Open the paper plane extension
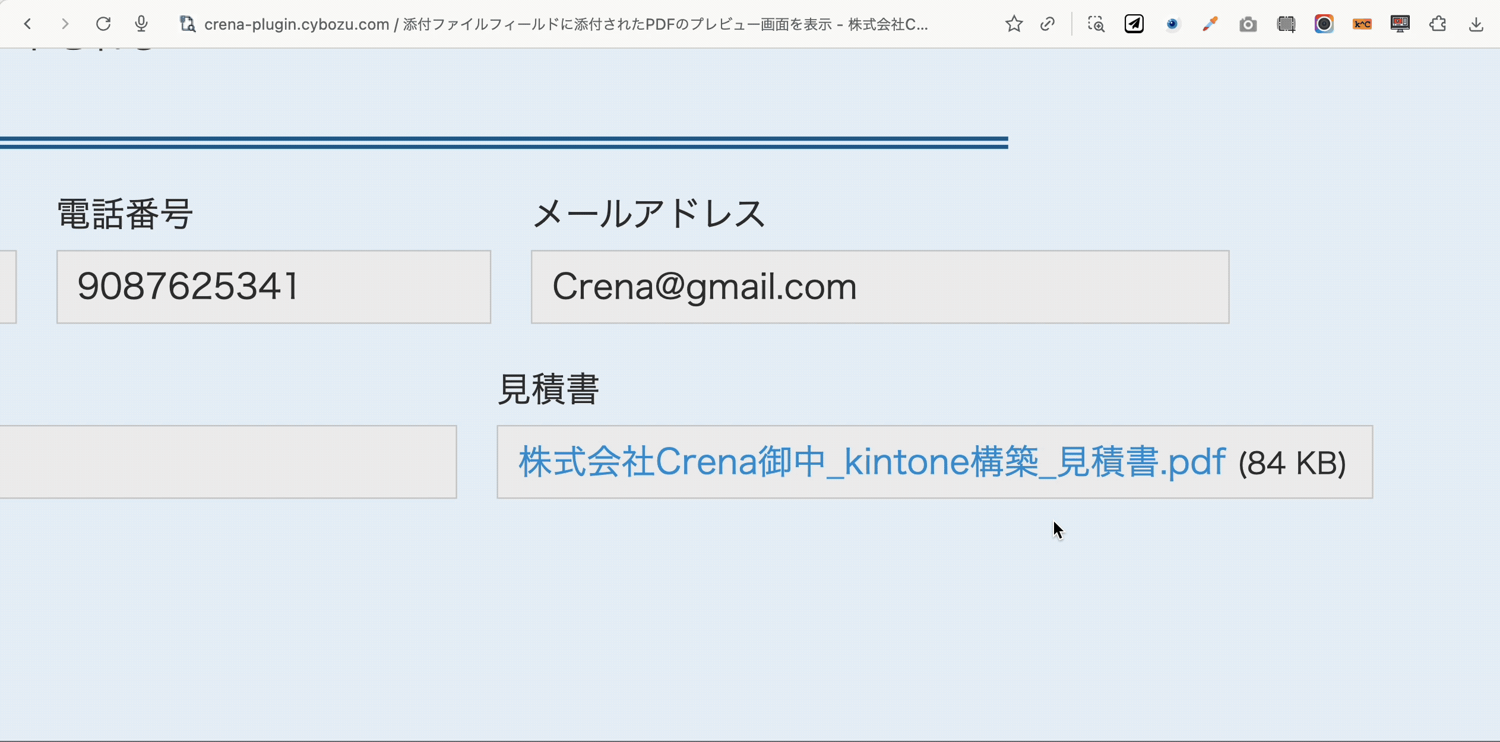This screenshot has width=1500, height=742. (x=1134, y=24)
